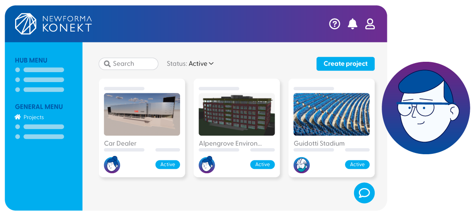475x216 pixels.
Task: Open the Car Dealer building thumbnail
Action: 142,114
